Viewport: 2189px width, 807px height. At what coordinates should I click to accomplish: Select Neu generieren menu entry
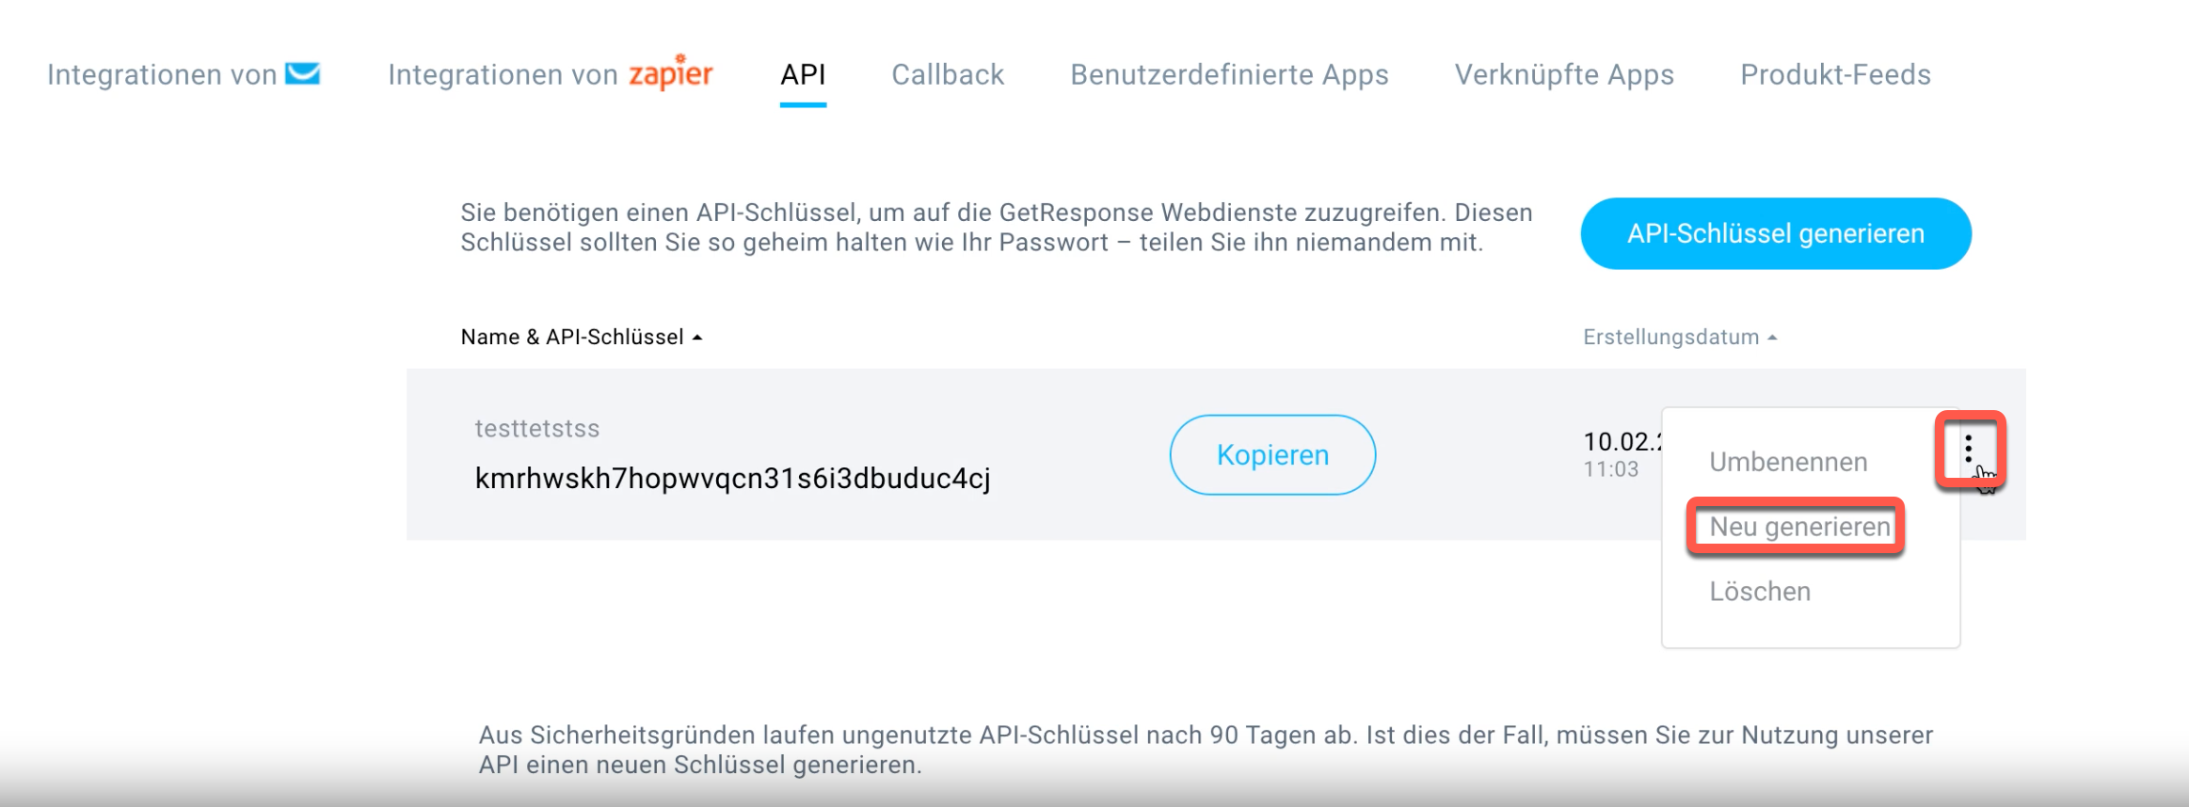click(1799, 527)
